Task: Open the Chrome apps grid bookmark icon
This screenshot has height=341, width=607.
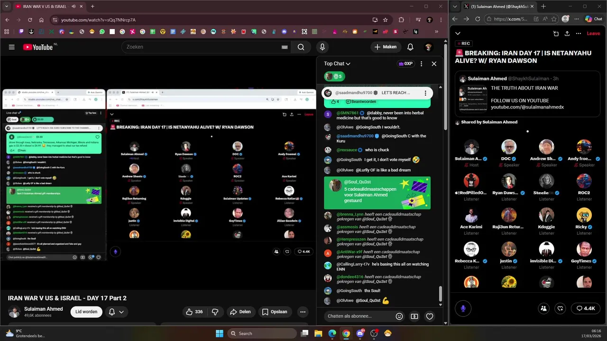Action: 7,32
